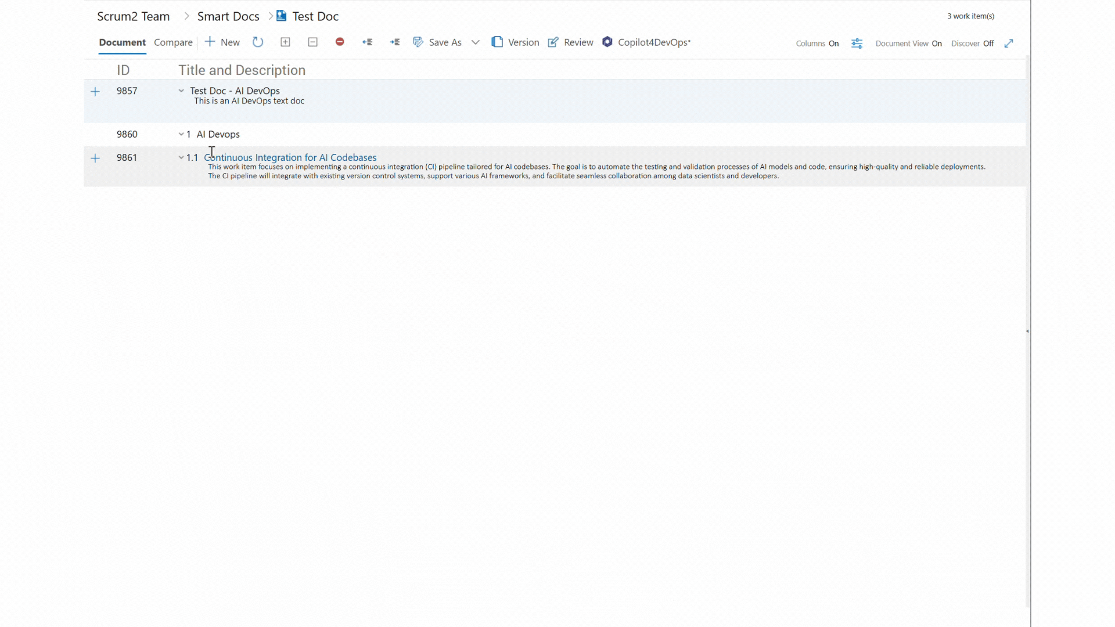Viewport: 1115px width, 627px height.
Task: Collapse the Test Doc - AI DevOps row
Action: [x=181, y=91]
